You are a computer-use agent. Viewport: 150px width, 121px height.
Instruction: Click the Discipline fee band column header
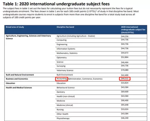(x=65, y=27)
